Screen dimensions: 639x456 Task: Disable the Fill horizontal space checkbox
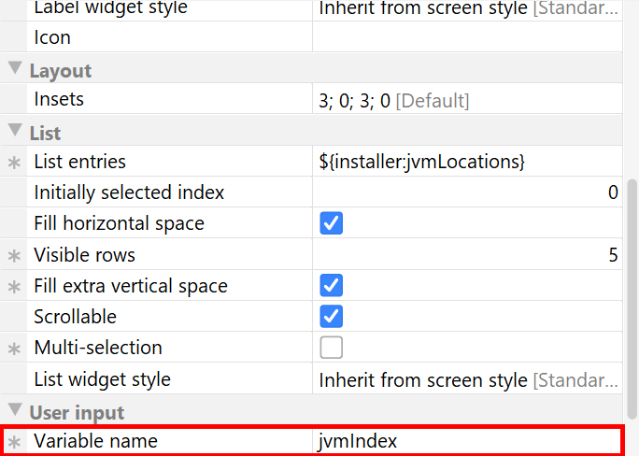pos(331,223)
